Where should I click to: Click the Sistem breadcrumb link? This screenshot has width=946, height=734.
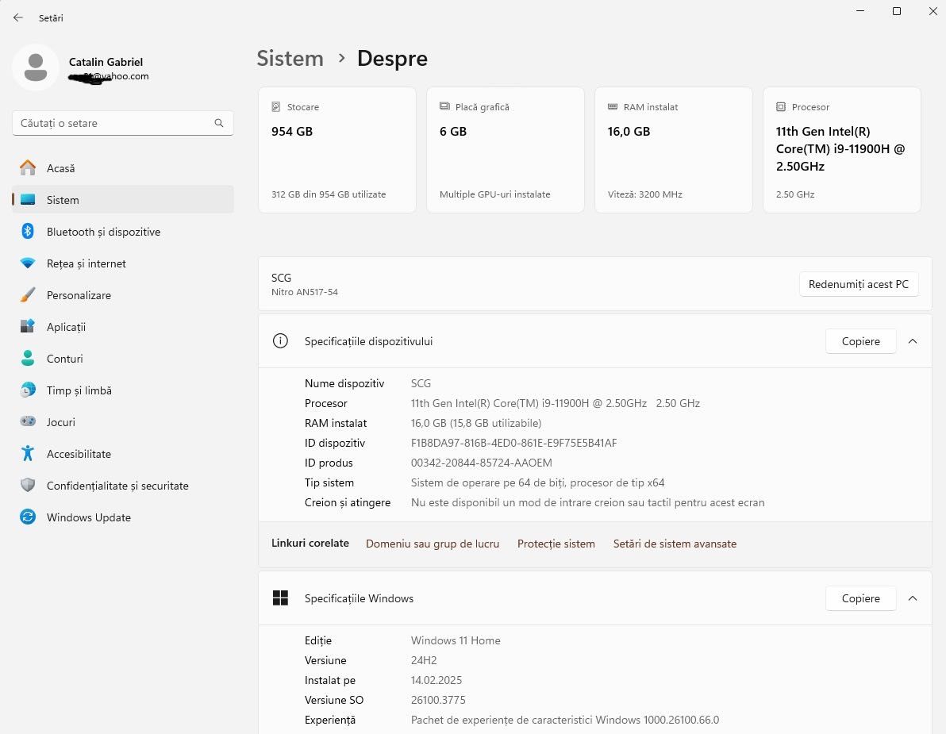(290, 59)
